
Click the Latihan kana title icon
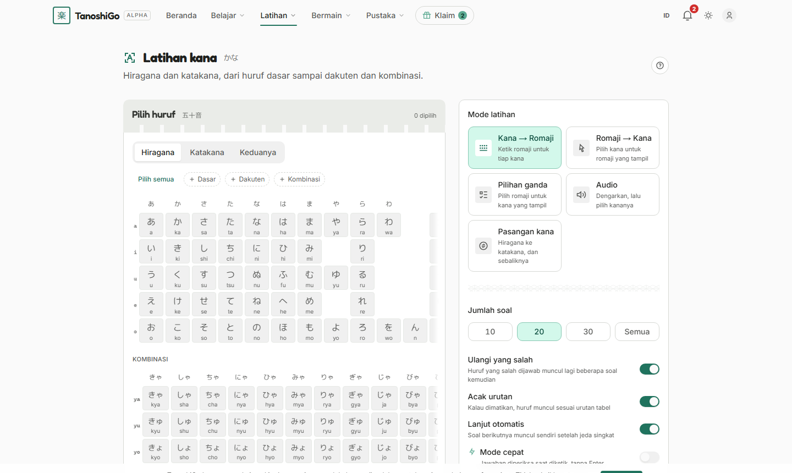[130, 58]
